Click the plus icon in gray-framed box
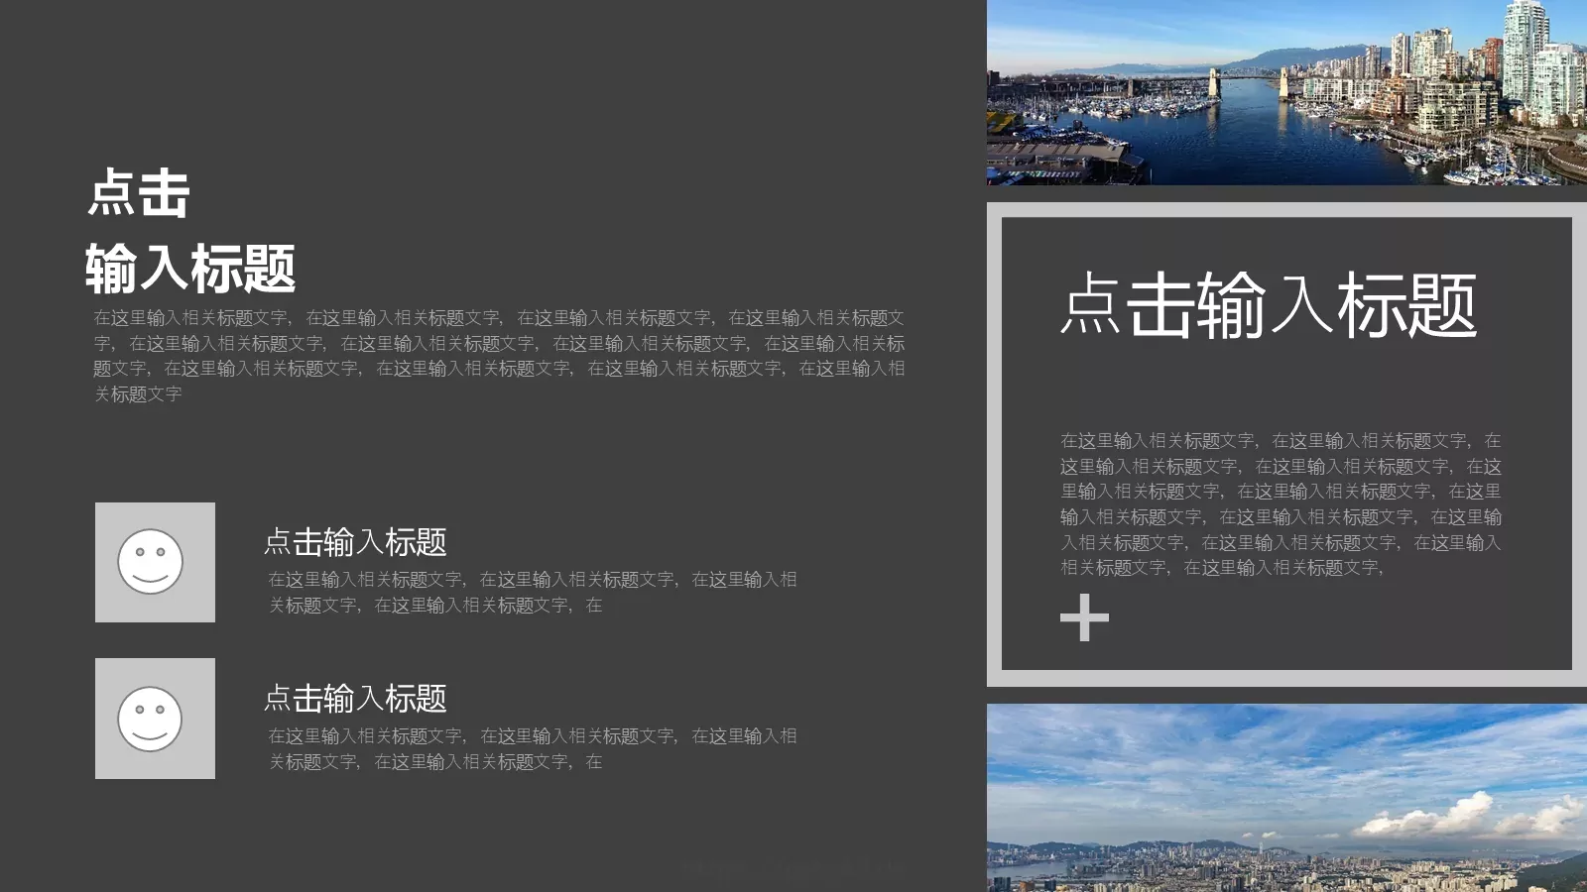Screen dimensions: 1587x892 pos(1084,617)
